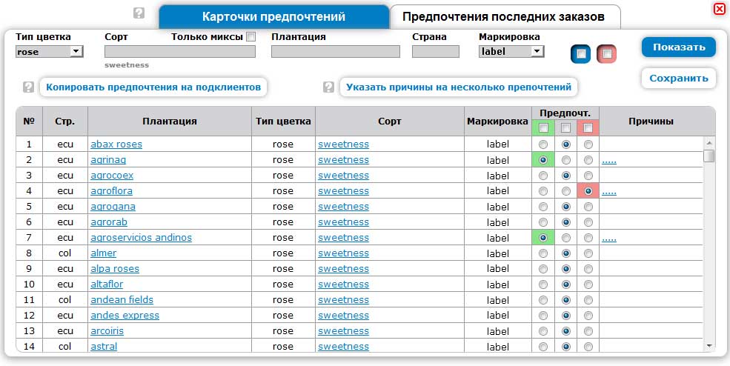Image resolution: width=730 pixels, height=366 pixels.
Task: Toggle the blue filter checkbox icon
Action: click(x=581, y=54)
